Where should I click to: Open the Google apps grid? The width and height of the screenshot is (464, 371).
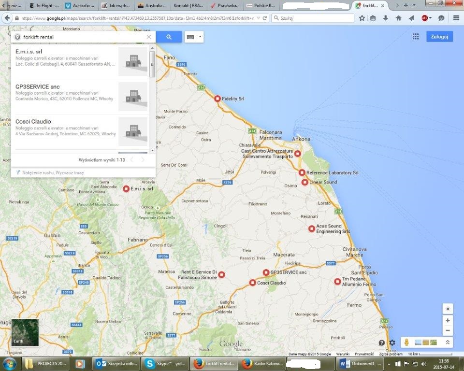pos(416,36)
